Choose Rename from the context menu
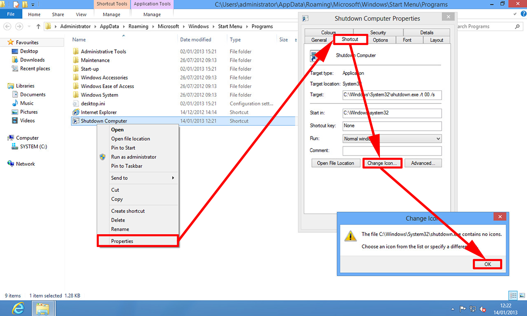The height and width of the screenshot is (316, 527). 138,229
